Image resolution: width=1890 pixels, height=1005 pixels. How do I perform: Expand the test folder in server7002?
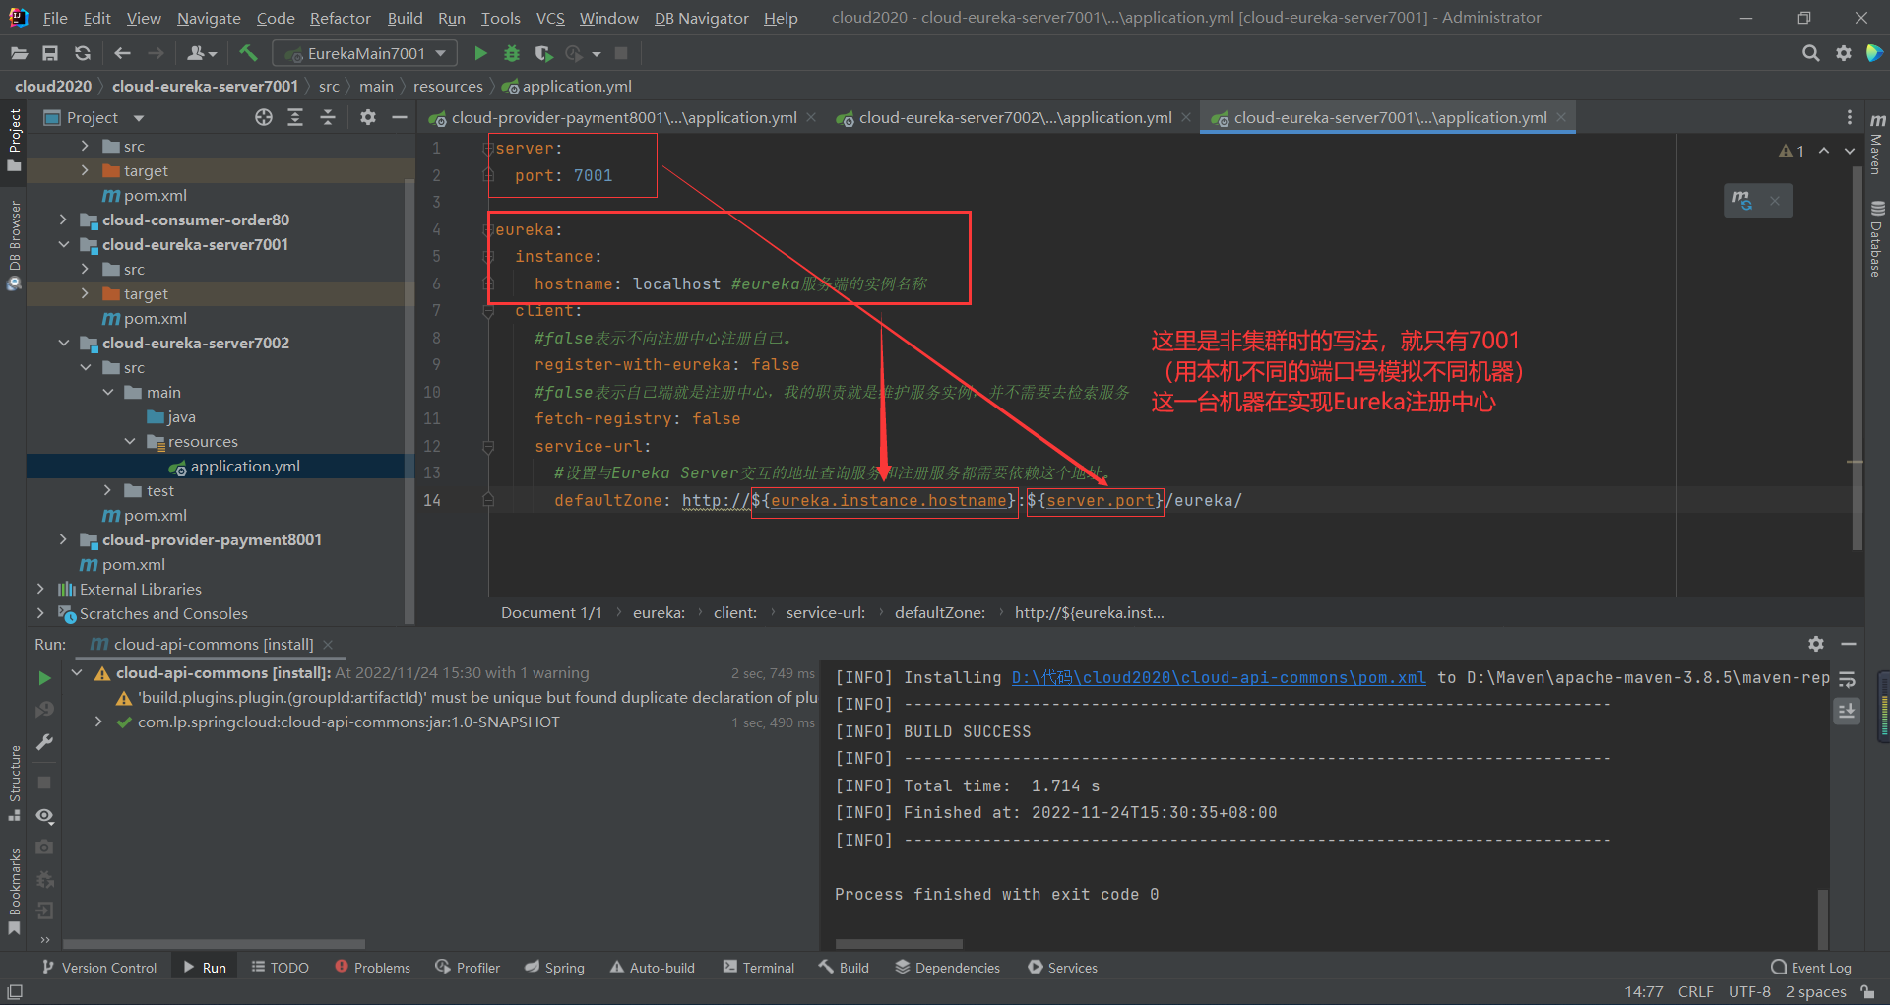click(108, 490)
